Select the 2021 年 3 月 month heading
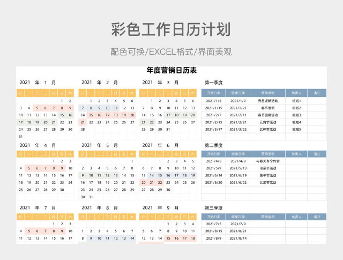 pos(160,83)
